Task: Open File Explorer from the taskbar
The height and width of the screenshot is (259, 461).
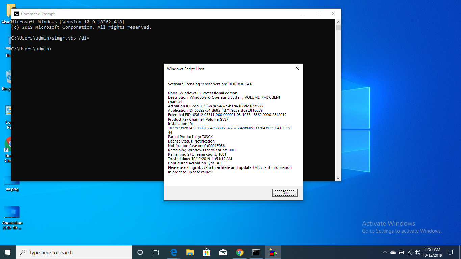Action: 190,252
